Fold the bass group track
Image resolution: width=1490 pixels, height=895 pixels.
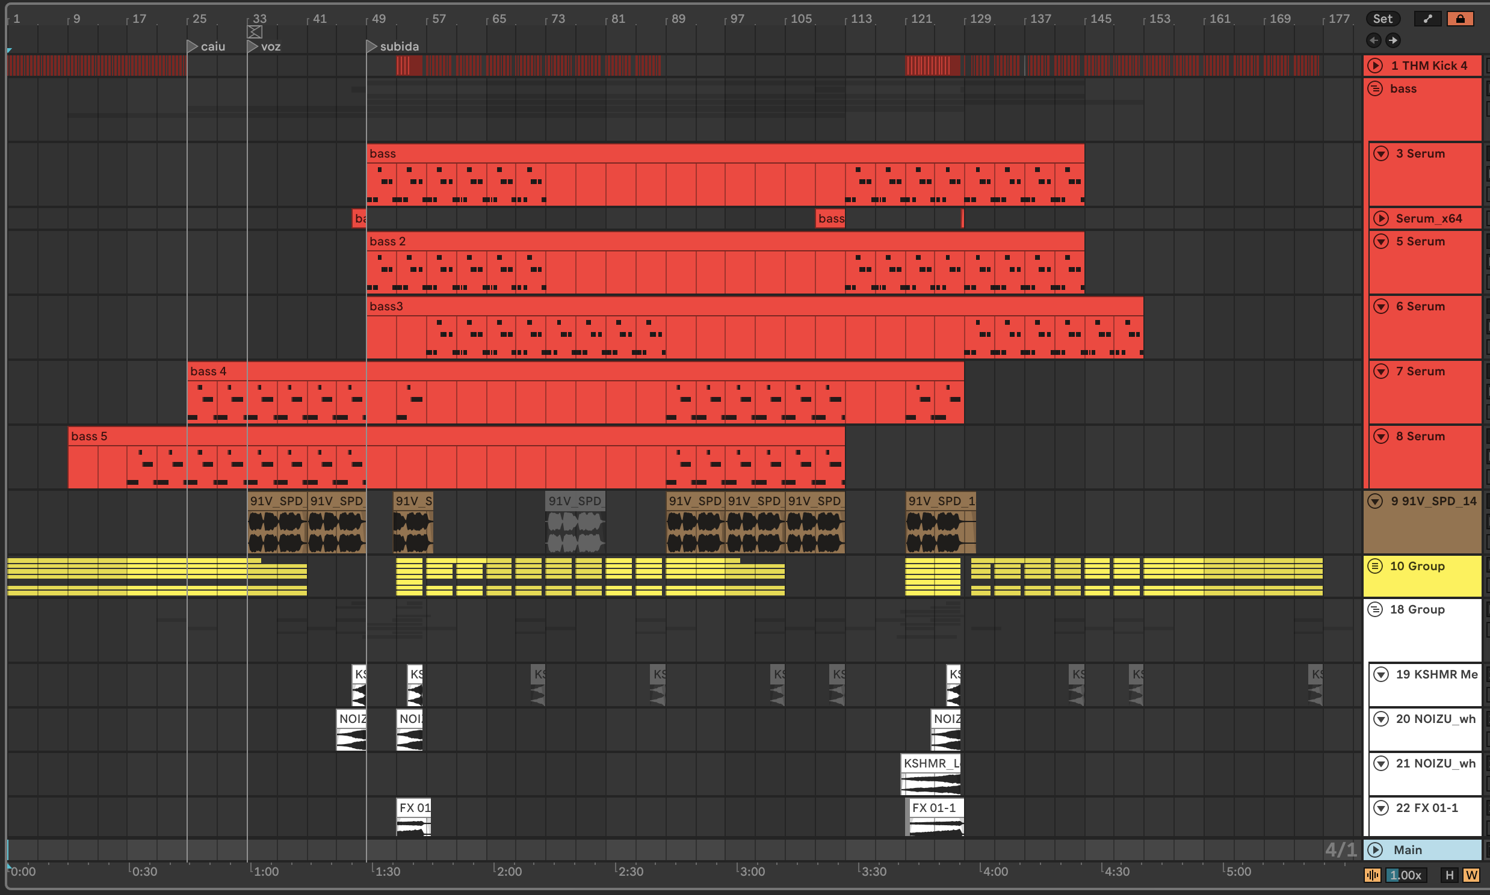[x=1375, y=88]
